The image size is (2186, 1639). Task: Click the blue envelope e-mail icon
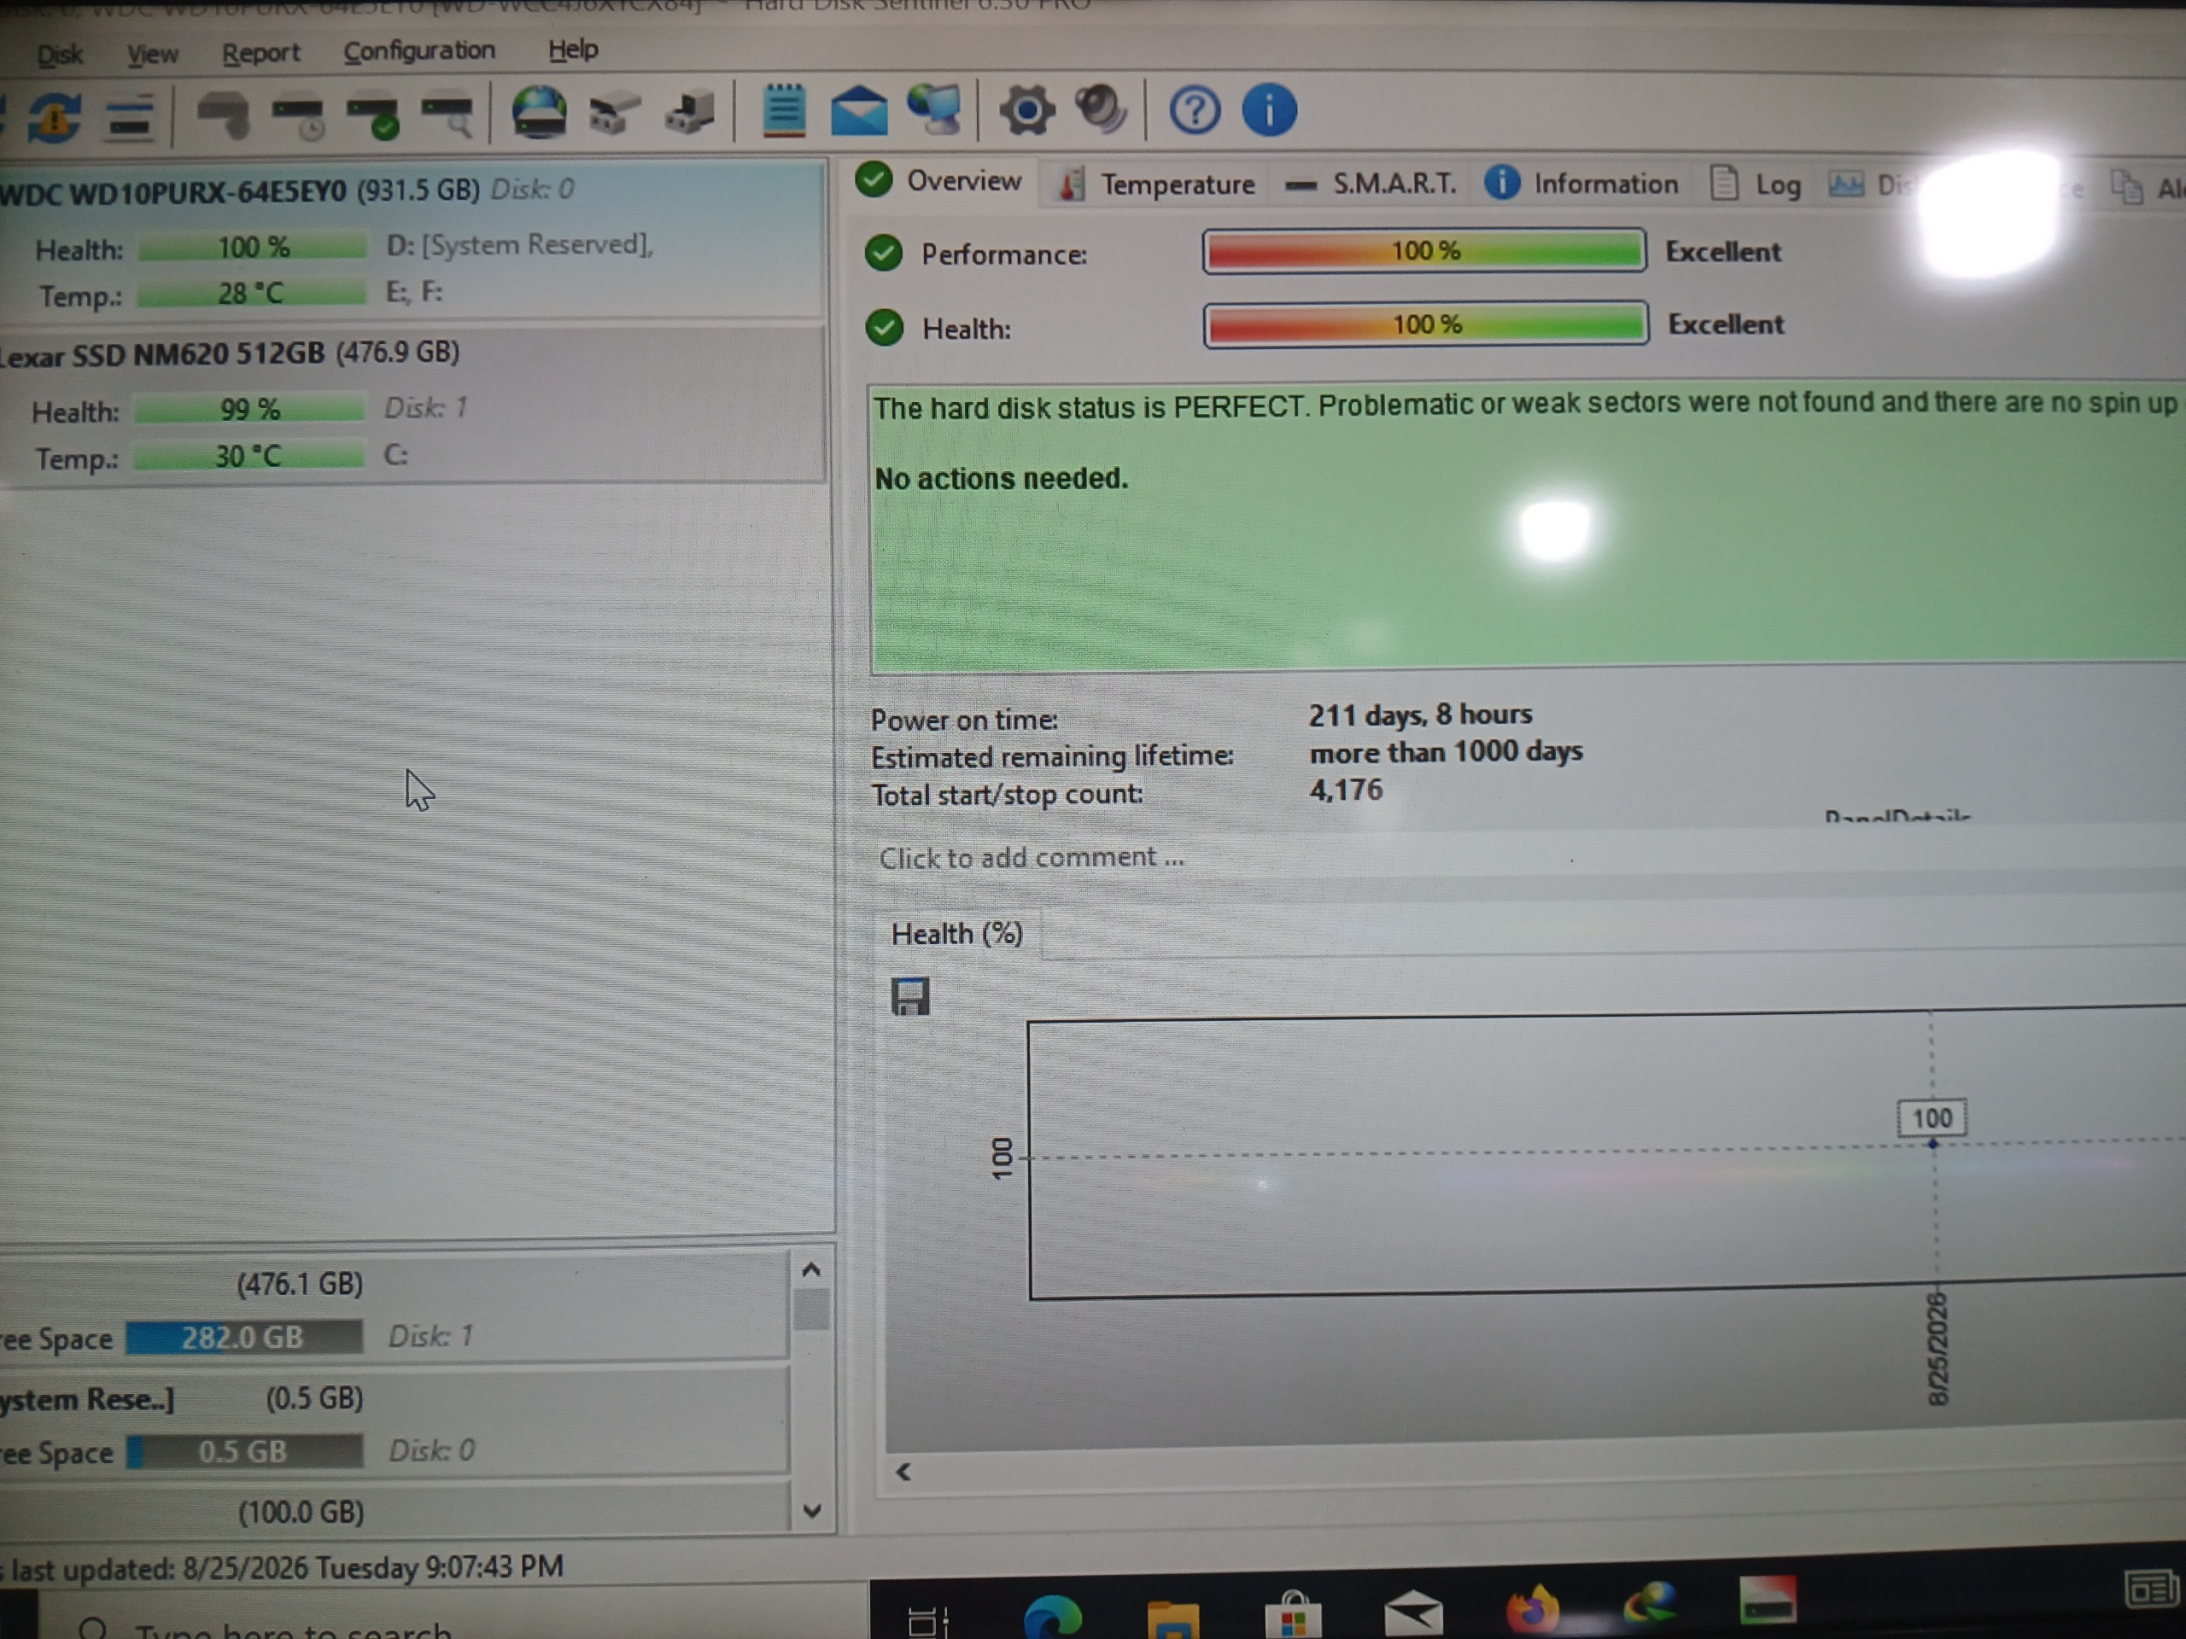pos(859,109)
